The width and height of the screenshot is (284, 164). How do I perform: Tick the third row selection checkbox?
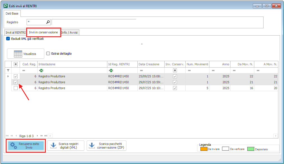coord(16,88)
